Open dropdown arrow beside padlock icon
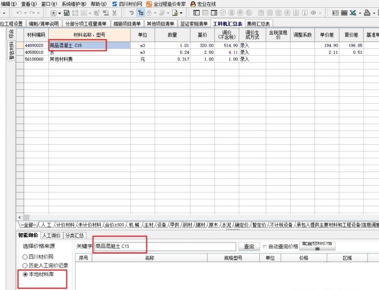Viewport: 379px width, 290px height. point(155,13)
